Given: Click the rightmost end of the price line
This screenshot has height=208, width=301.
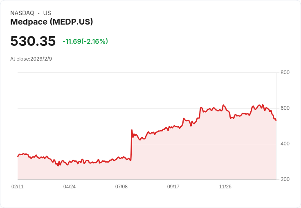Looking at the screenshot, I should (276, 120).
